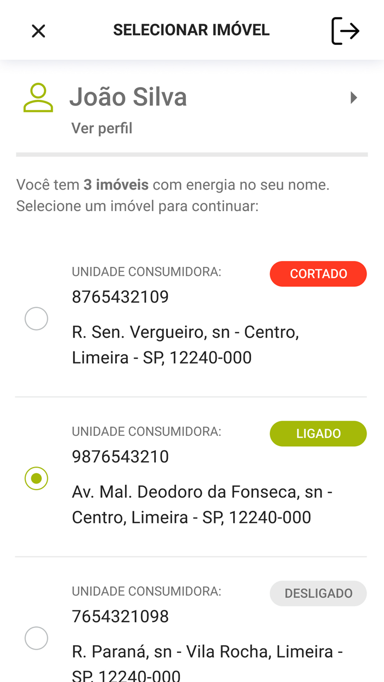Select the radio button for unit 8765432109
This screenshot has width=384, height=682.
pos(36,318)
